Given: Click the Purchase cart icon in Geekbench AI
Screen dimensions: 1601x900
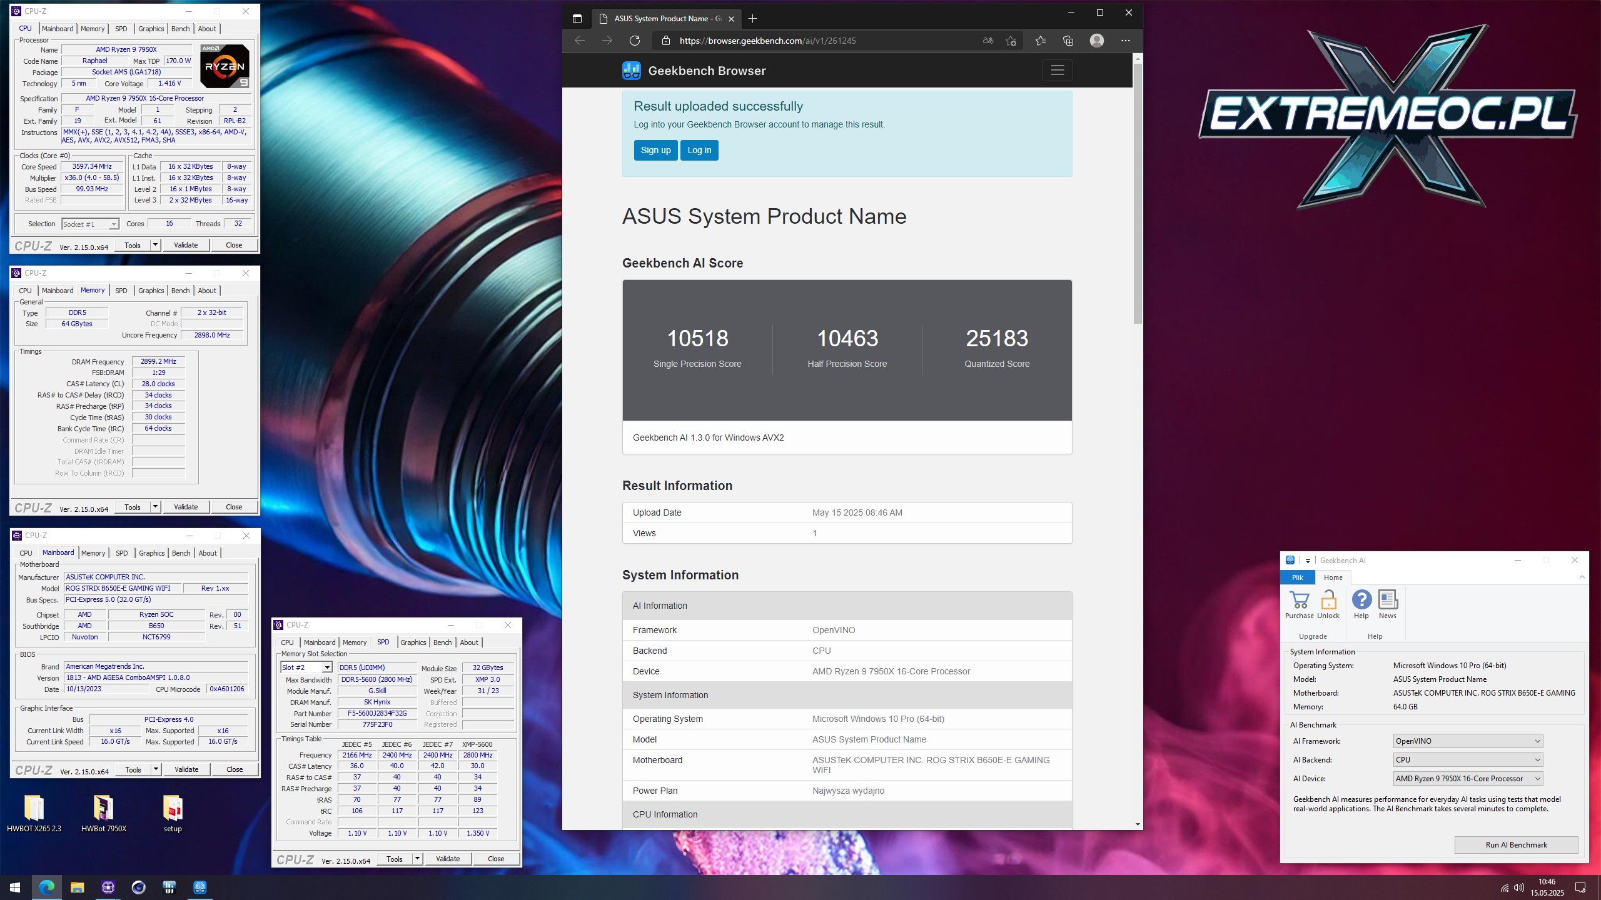Looking at the screenshot, I should 1299,600.
